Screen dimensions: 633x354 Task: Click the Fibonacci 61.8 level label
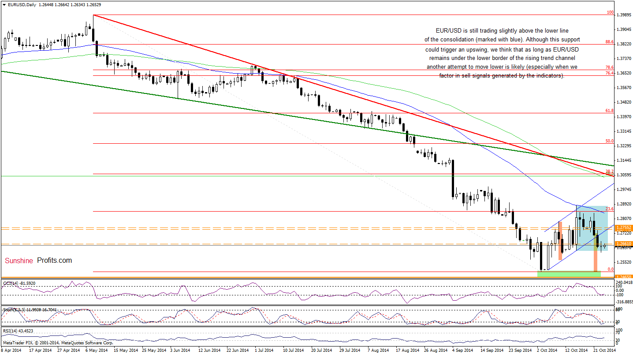(609, 111)
